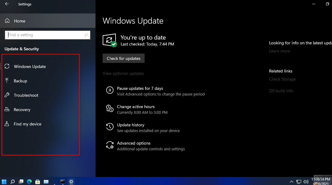
Task: Open View optional updates link
Action: coord(123,73)
